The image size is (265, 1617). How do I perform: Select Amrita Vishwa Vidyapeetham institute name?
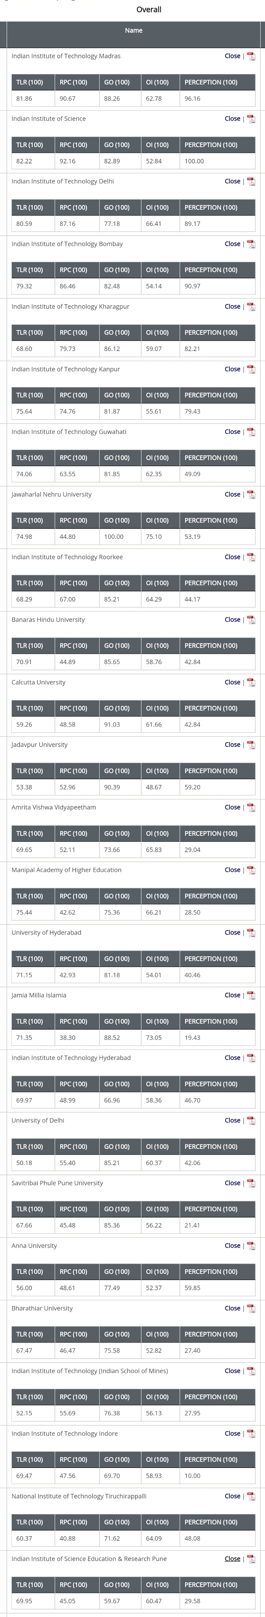[53, 807]
